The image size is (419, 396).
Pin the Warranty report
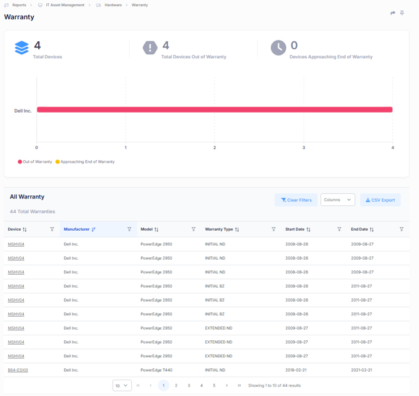click(x=402, y=13)
